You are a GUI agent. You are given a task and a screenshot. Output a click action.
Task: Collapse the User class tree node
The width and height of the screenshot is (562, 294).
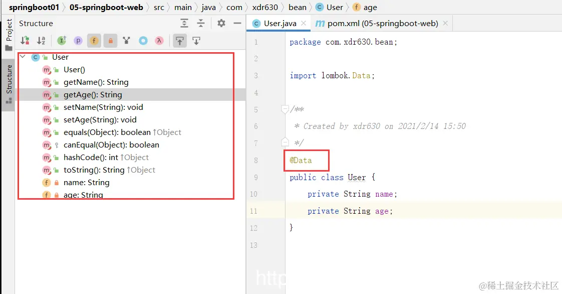click(x=23, y=57)
